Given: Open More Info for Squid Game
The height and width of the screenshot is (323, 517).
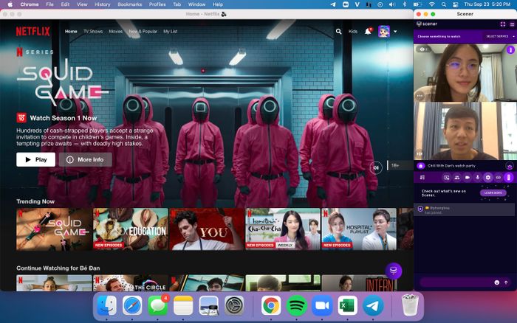Looking at the screenshot, I should [86, 159].
